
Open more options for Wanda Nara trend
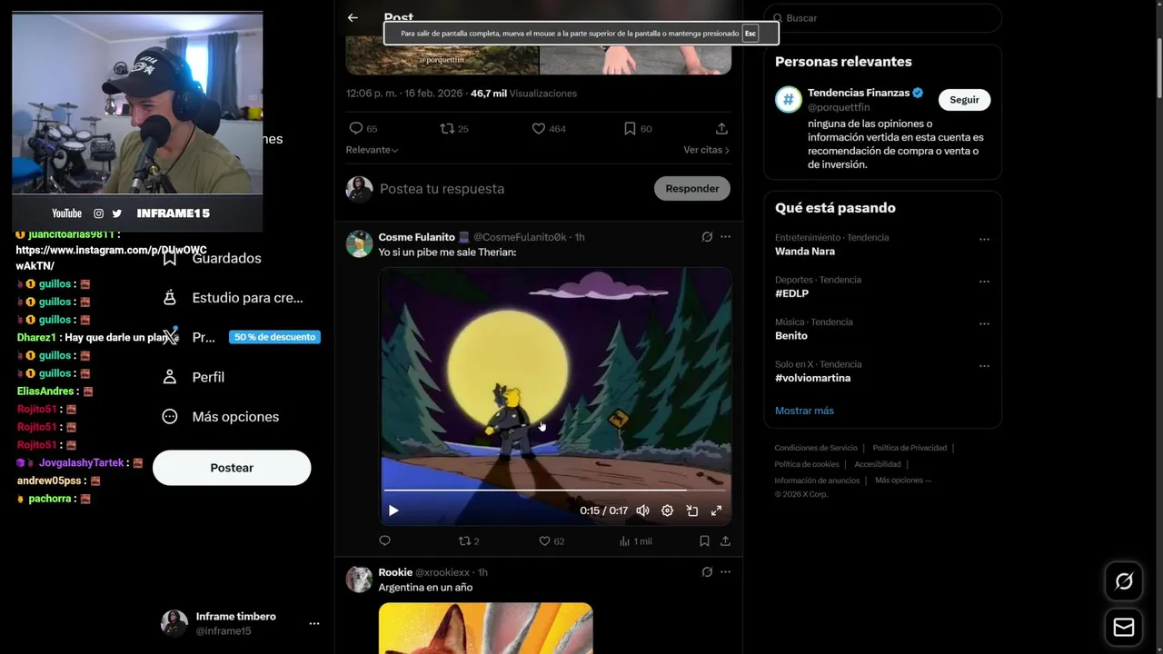point(984,239)
